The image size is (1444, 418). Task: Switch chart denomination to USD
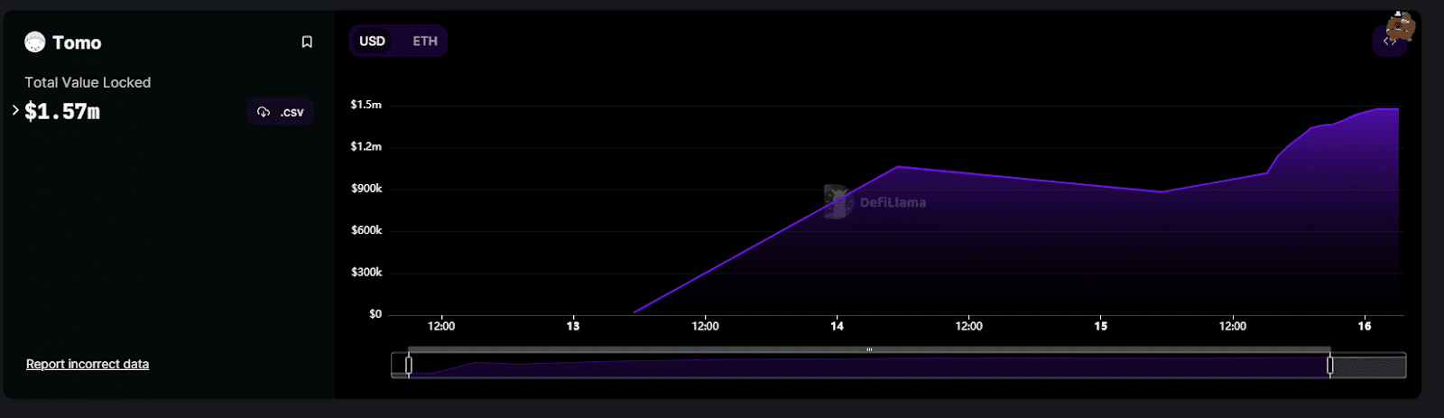(372, 42)
